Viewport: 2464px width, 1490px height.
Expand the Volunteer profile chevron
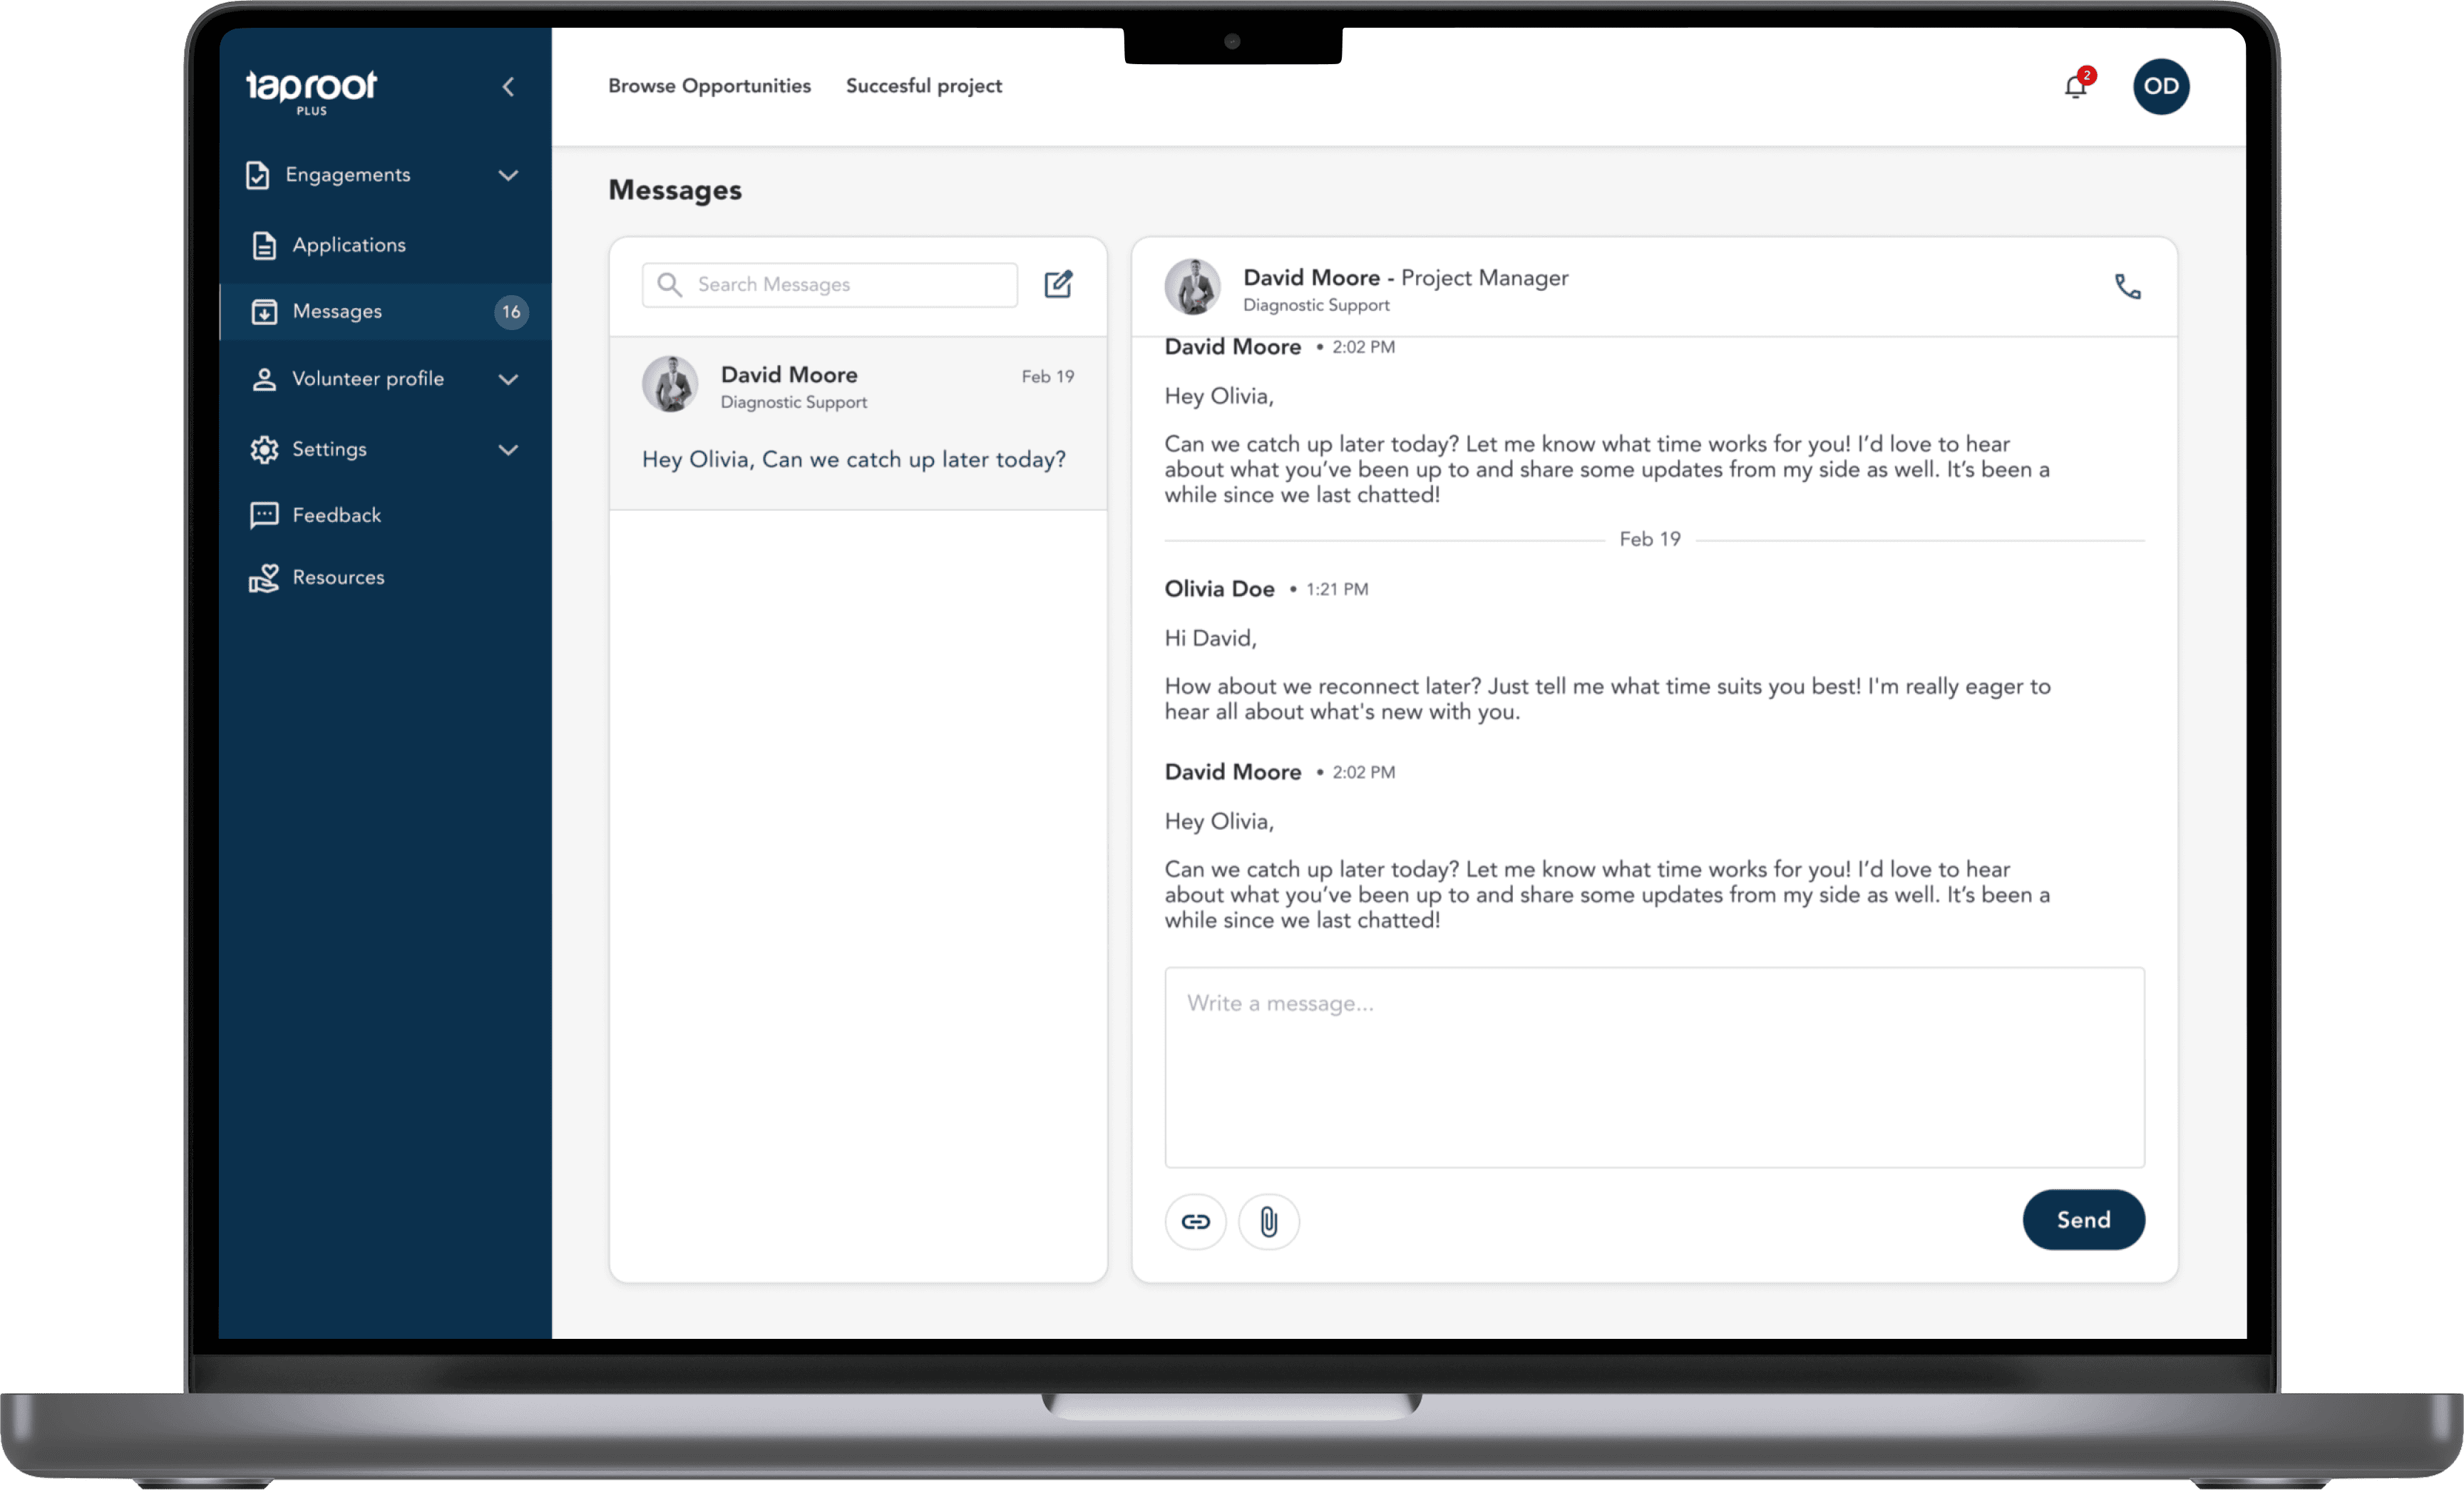tap(508, 380)
